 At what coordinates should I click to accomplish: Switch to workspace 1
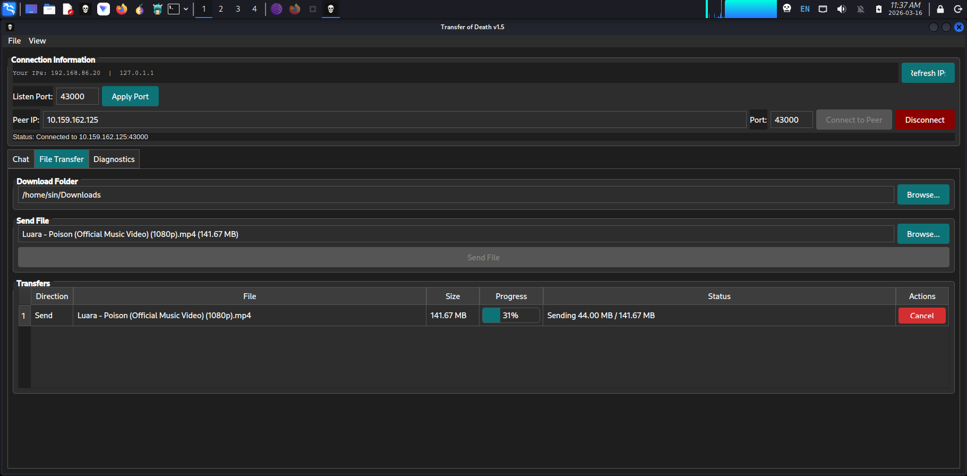pos(204,9)
